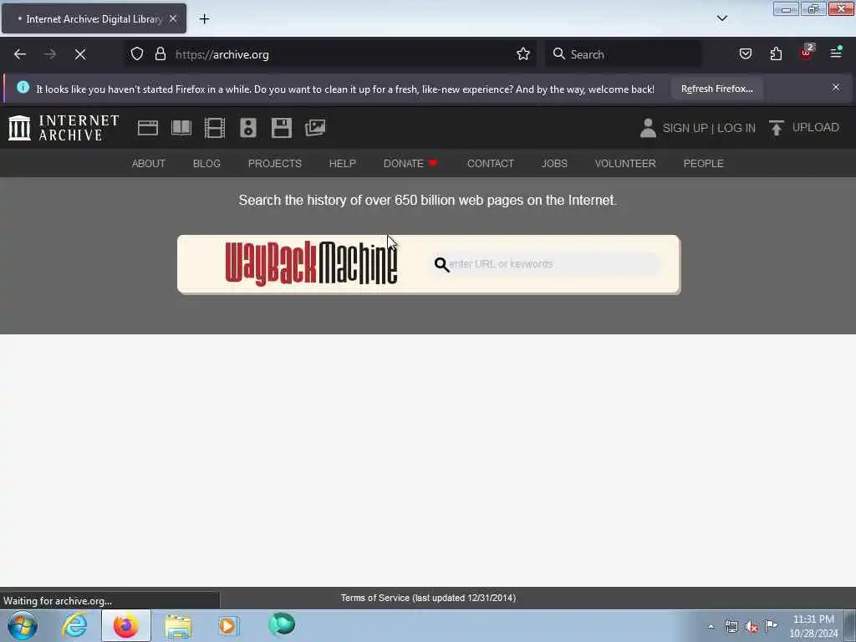Screen dimensions: 856x642
Task: Open the Texts (book) icon
Action: click(x=181, y=128)
